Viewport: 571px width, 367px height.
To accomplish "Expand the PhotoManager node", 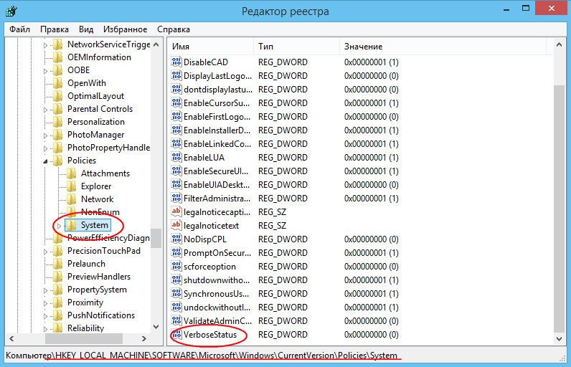I will point(45,135).
